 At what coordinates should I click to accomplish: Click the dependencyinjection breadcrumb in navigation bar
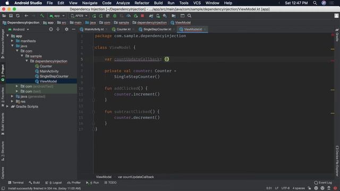[150, 22]
